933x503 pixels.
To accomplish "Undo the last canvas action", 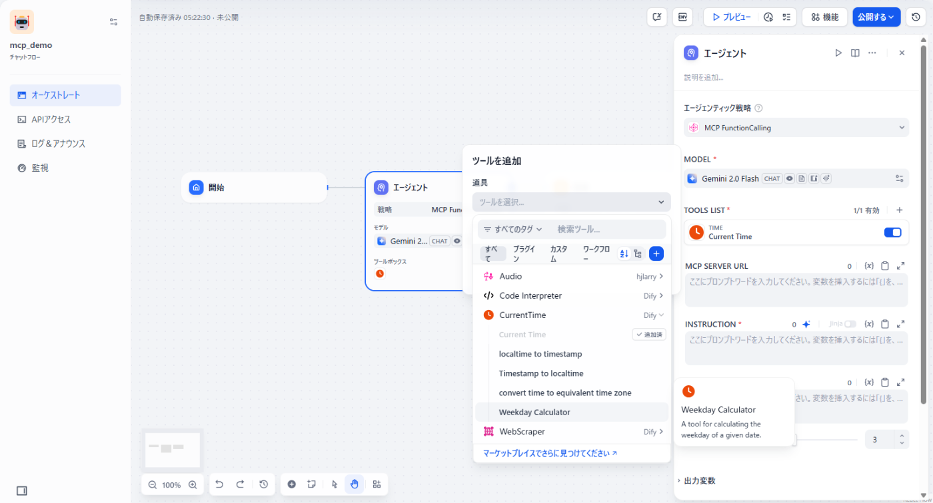I will (x=219, y=484).
